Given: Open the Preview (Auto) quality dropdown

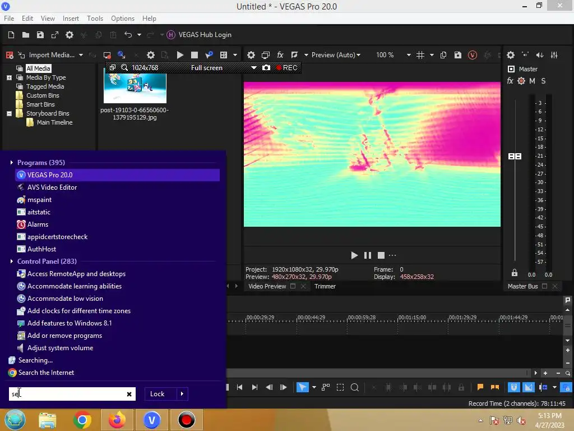Looking at the screenshot, I should (336, 55).
